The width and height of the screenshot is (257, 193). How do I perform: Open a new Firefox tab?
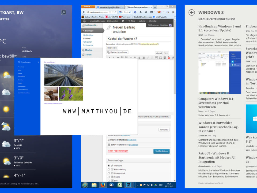click(155, 7)
